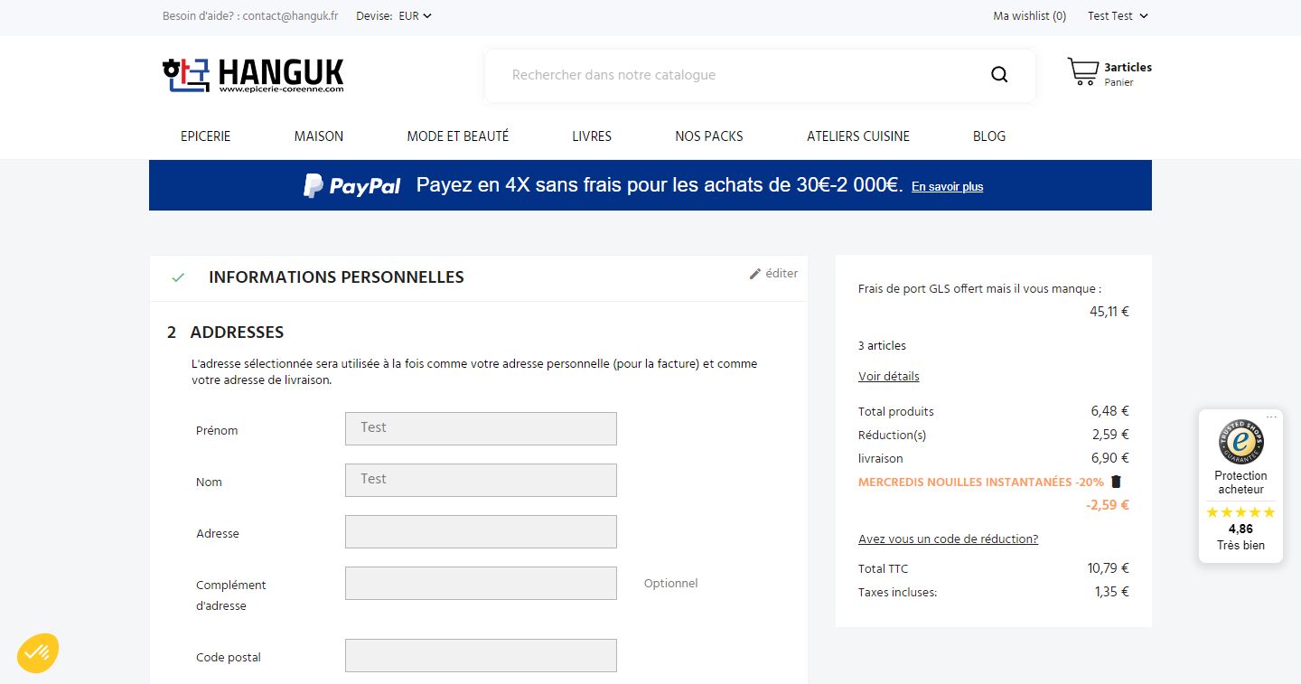Open the Epicerie menu
Viewport: 1301px width, 684px height.
coord(206,136)
